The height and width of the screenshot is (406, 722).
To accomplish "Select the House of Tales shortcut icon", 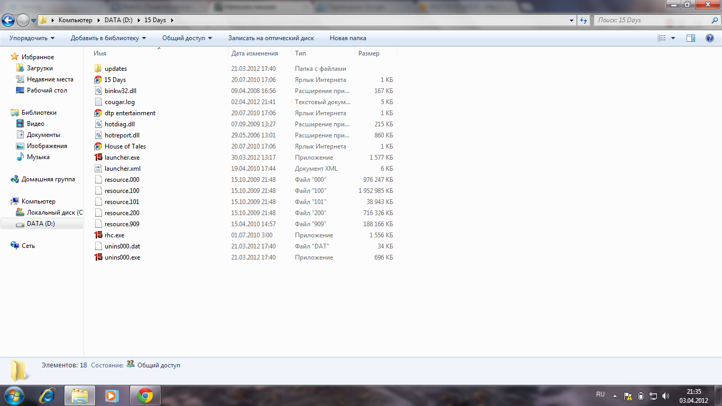I will coord(98,146).
